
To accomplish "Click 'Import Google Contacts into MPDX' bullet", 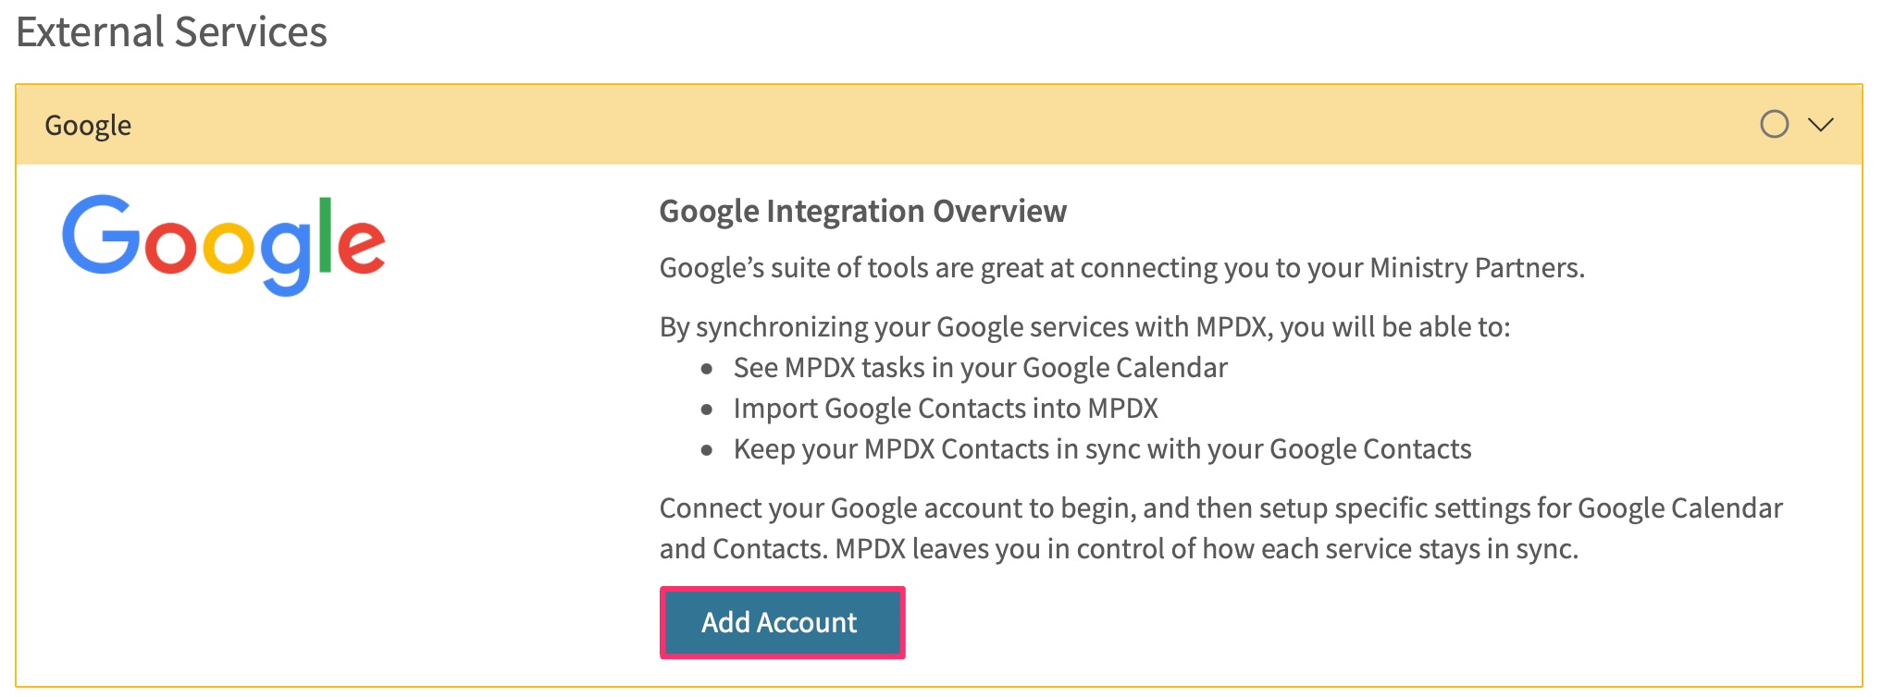I will point(946,409).
